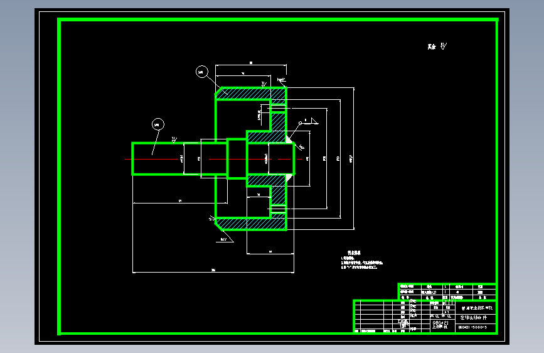Click the weld symbol flag beside the hub

(x=314, y=121)
